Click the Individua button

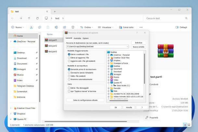(139, 43)
